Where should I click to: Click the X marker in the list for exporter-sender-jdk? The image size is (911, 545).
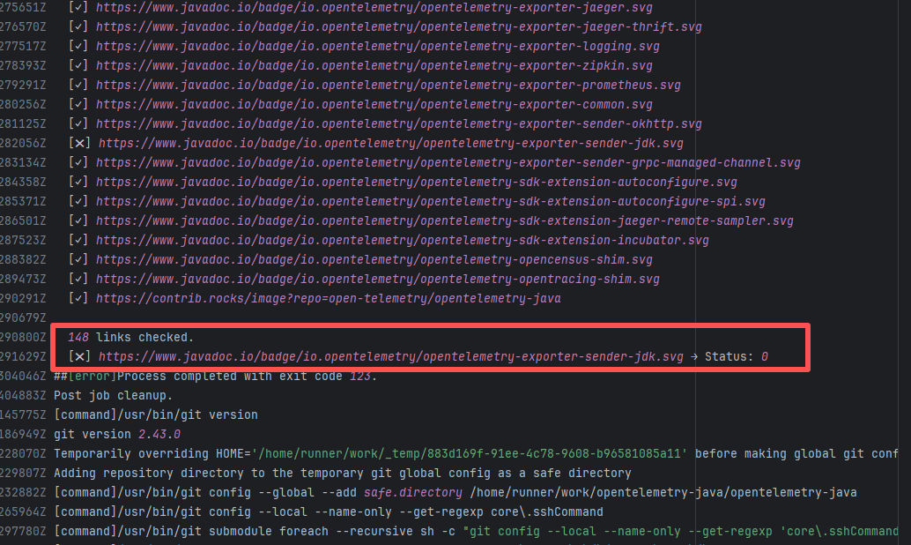pos(80,144)
